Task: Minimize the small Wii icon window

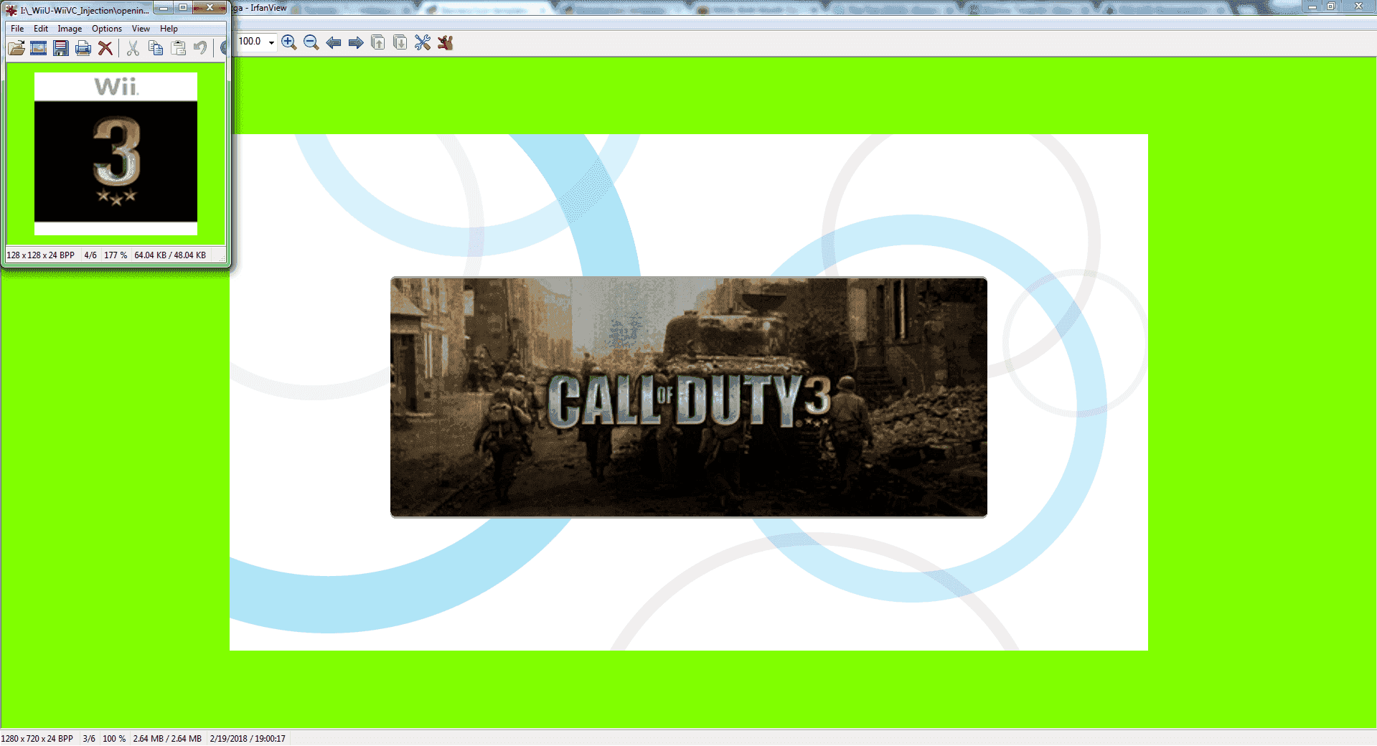Action: pyautogui.click(x=163, y=8)
